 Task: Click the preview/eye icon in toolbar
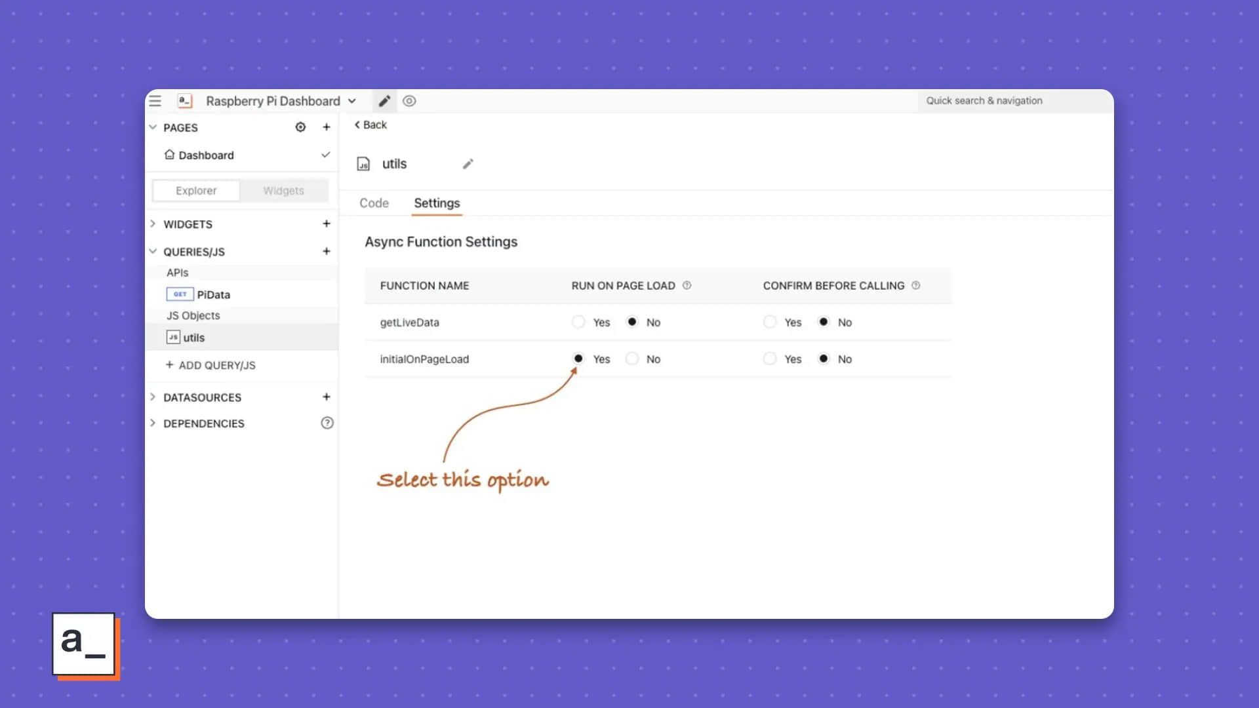click(409, 100)
